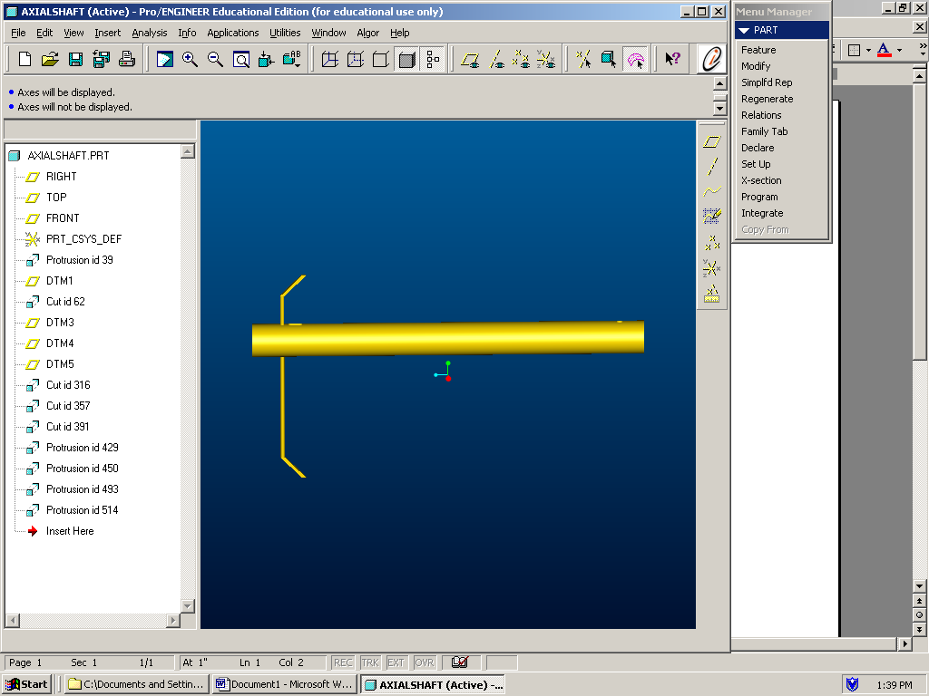Click the Repaint screen toolbar icon
This screenshot has width=929, height=696.
pos(165,59)
